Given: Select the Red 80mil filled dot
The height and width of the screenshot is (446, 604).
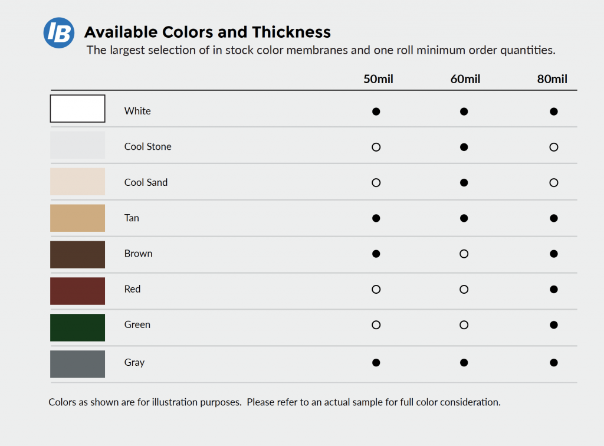Looking at the screenshot, I should point(553,289).
